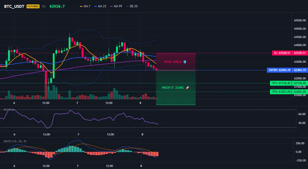This screenshot has width=308, height=169.
Task: Click the PROFIT ZONE label
Action: (x=173, y=88)
